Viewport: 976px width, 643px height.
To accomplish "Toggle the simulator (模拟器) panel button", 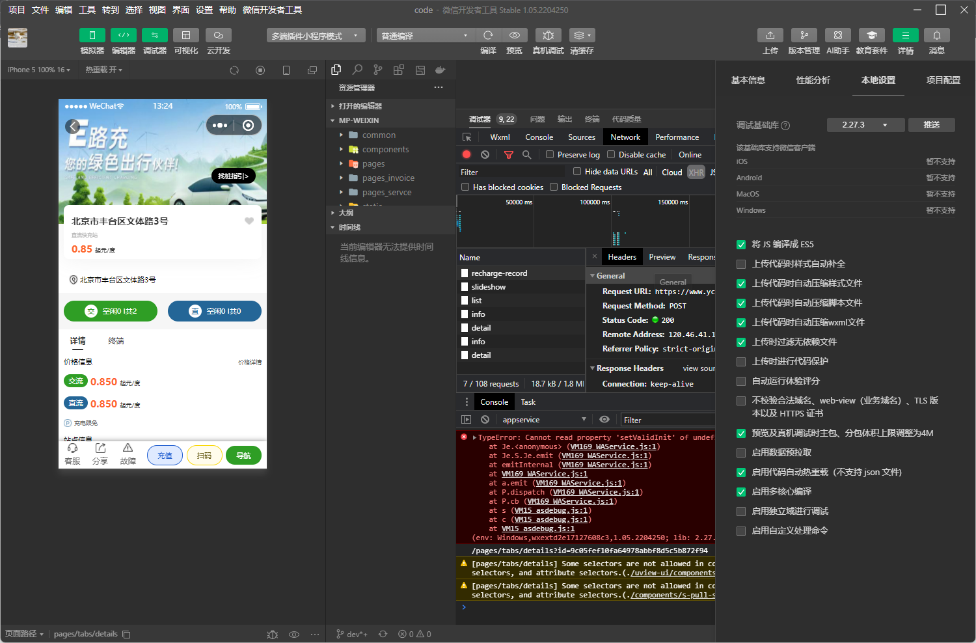I will tap(92, 35).
